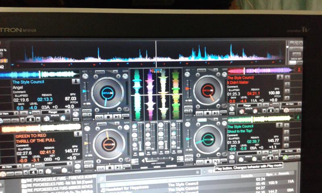Touch the orange jog wheel of the Green to Red deck

pos(109,144)
